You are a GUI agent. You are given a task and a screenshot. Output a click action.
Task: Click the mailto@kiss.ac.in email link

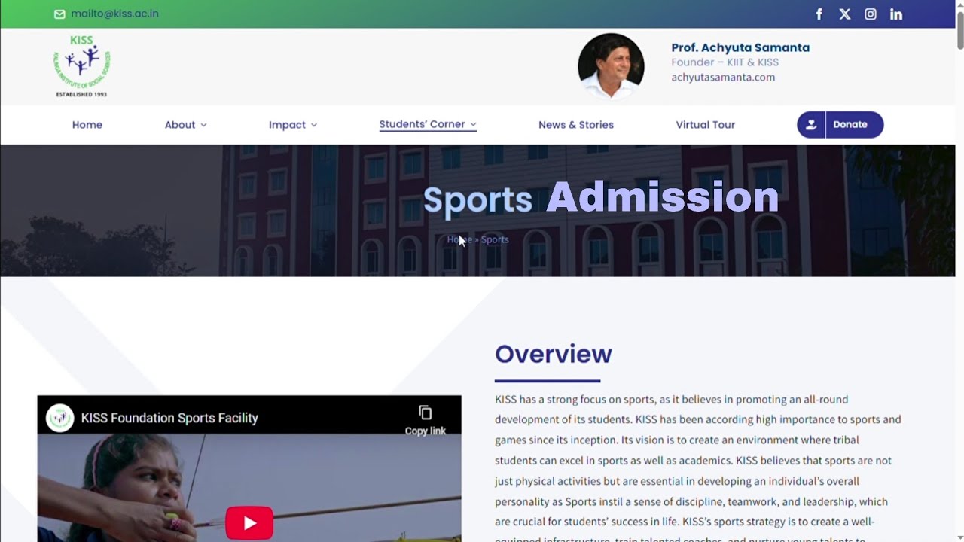(114, 14)
